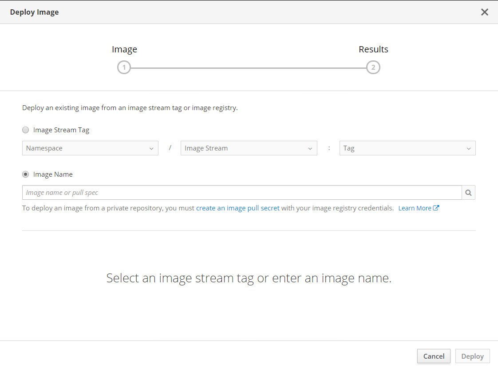Click the step 2 circle indicator
This screenshot has height=372, width=498.
click(373, 67)
